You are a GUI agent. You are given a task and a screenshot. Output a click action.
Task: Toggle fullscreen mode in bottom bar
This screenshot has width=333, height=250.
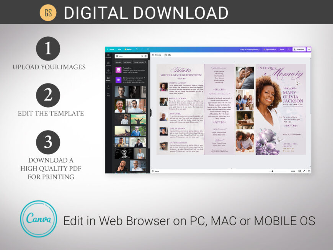click(304, 171)
